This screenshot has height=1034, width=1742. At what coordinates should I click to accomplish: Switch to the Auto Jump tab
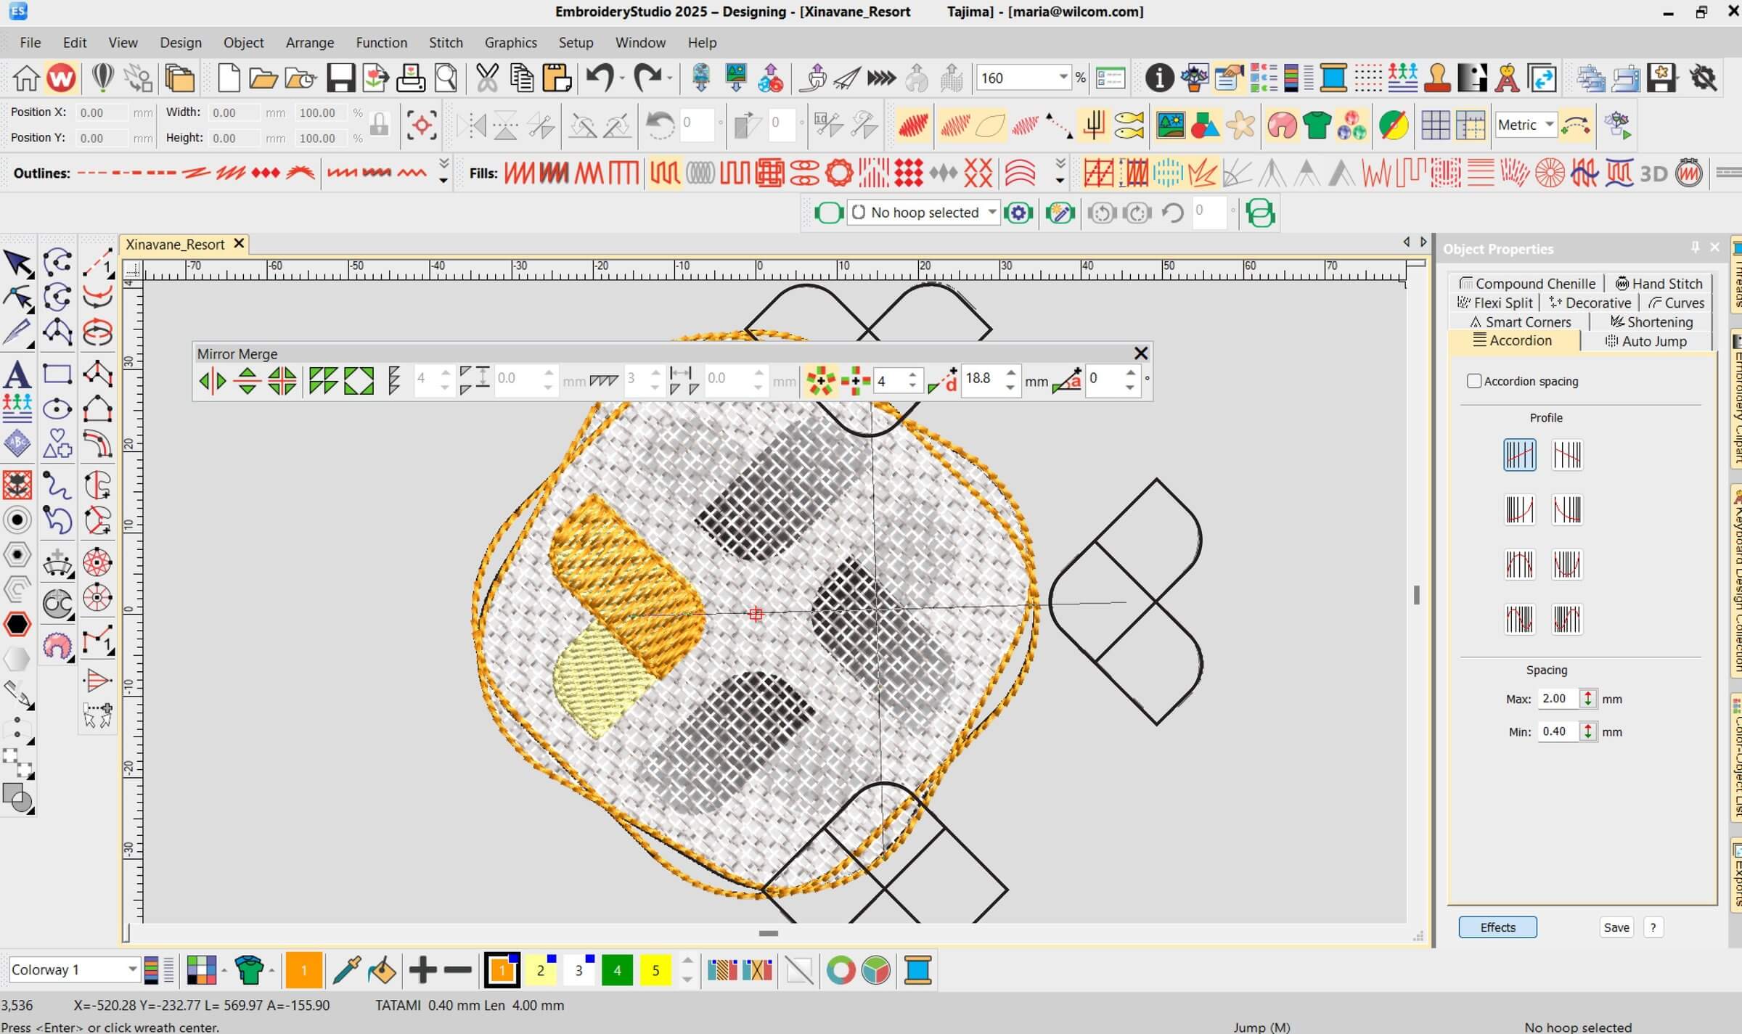[x=1645, y=340]
